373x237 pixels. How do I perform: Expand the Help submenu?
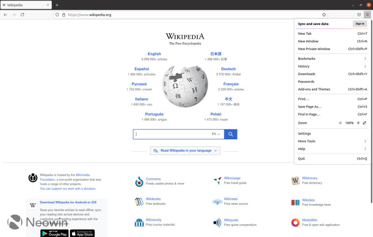coord(332,149)
